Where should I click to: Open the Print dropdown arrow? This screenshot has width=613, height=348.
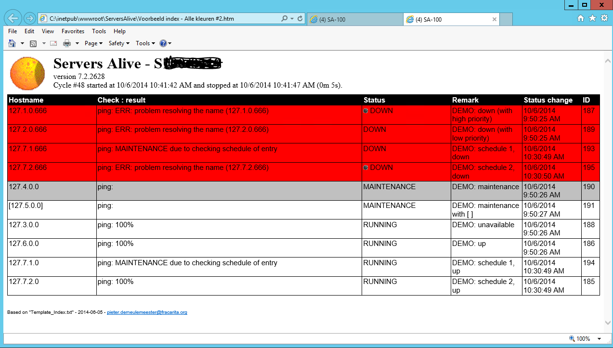tap(77, 43)
